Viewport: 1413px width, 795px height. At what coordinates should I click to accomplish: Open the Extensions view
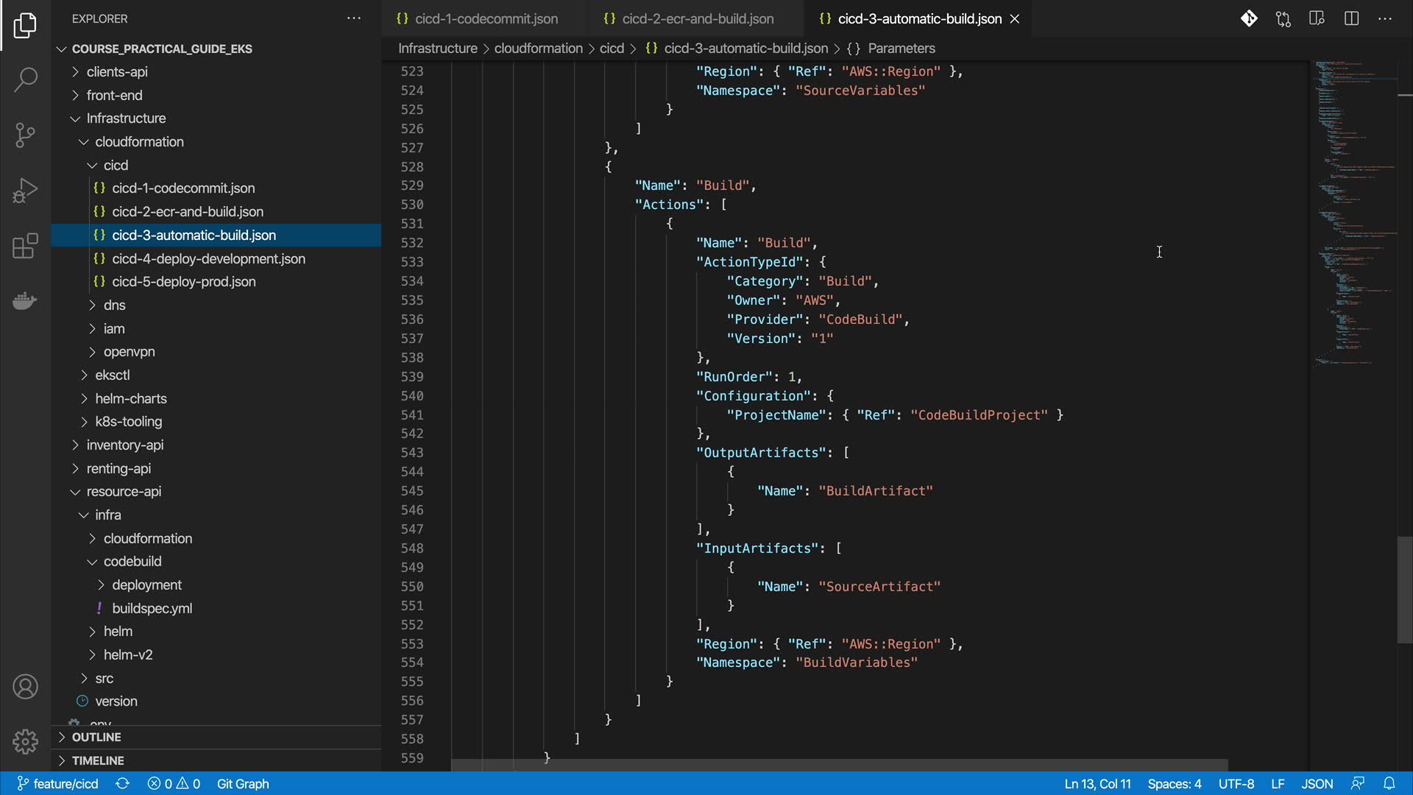tap(25, 246)
